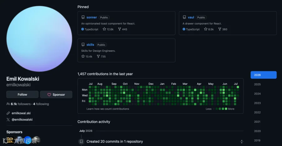Click the emilkowalski username text

point(18,85)
